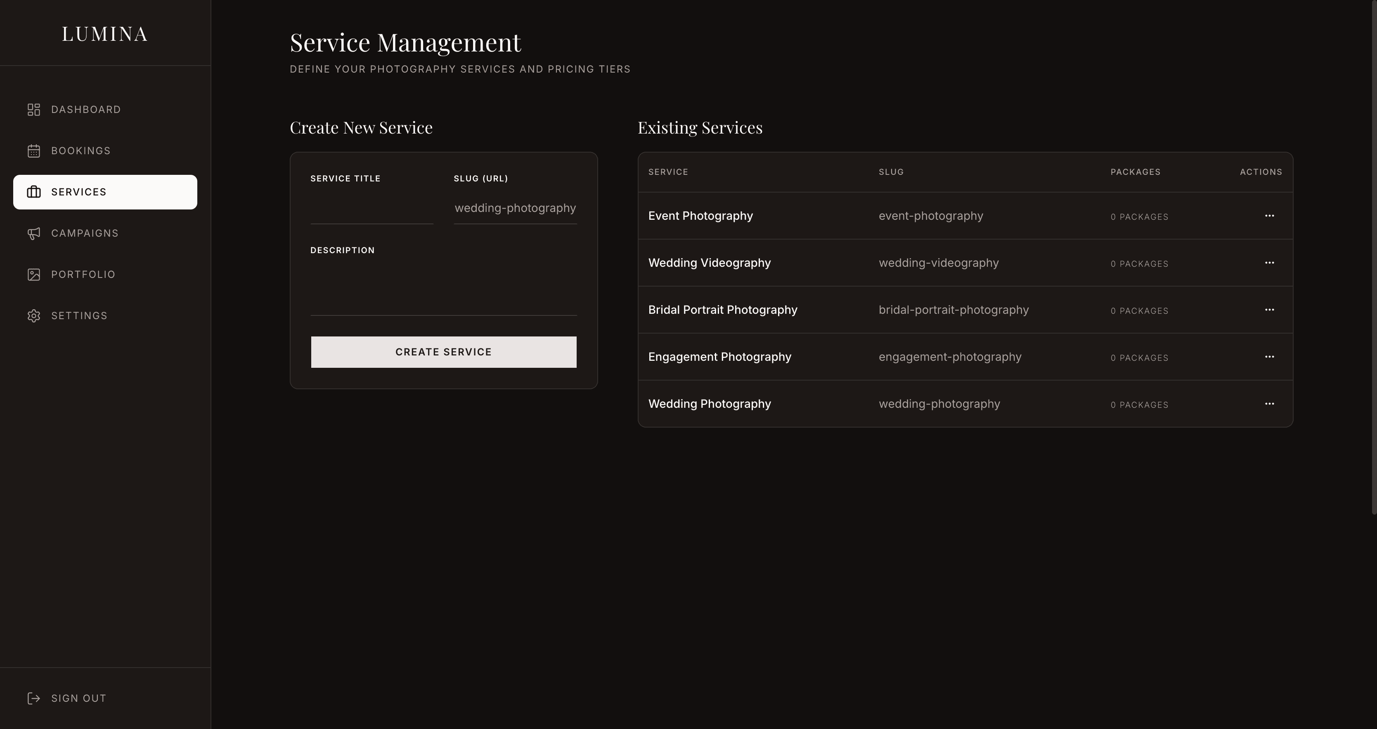Click the event-photography slug cell
The width and height of the screenshot is (1377, 729).
coord(931,216)
